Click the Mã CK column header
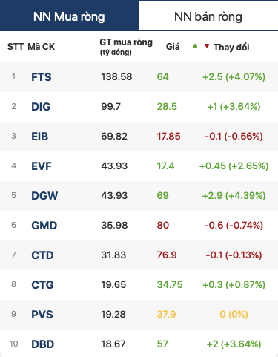This screenshot has width=278, height=357. coord(41,47)
